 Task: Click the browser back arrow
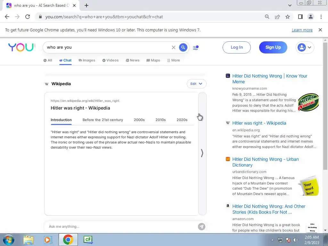coord(7,17)
